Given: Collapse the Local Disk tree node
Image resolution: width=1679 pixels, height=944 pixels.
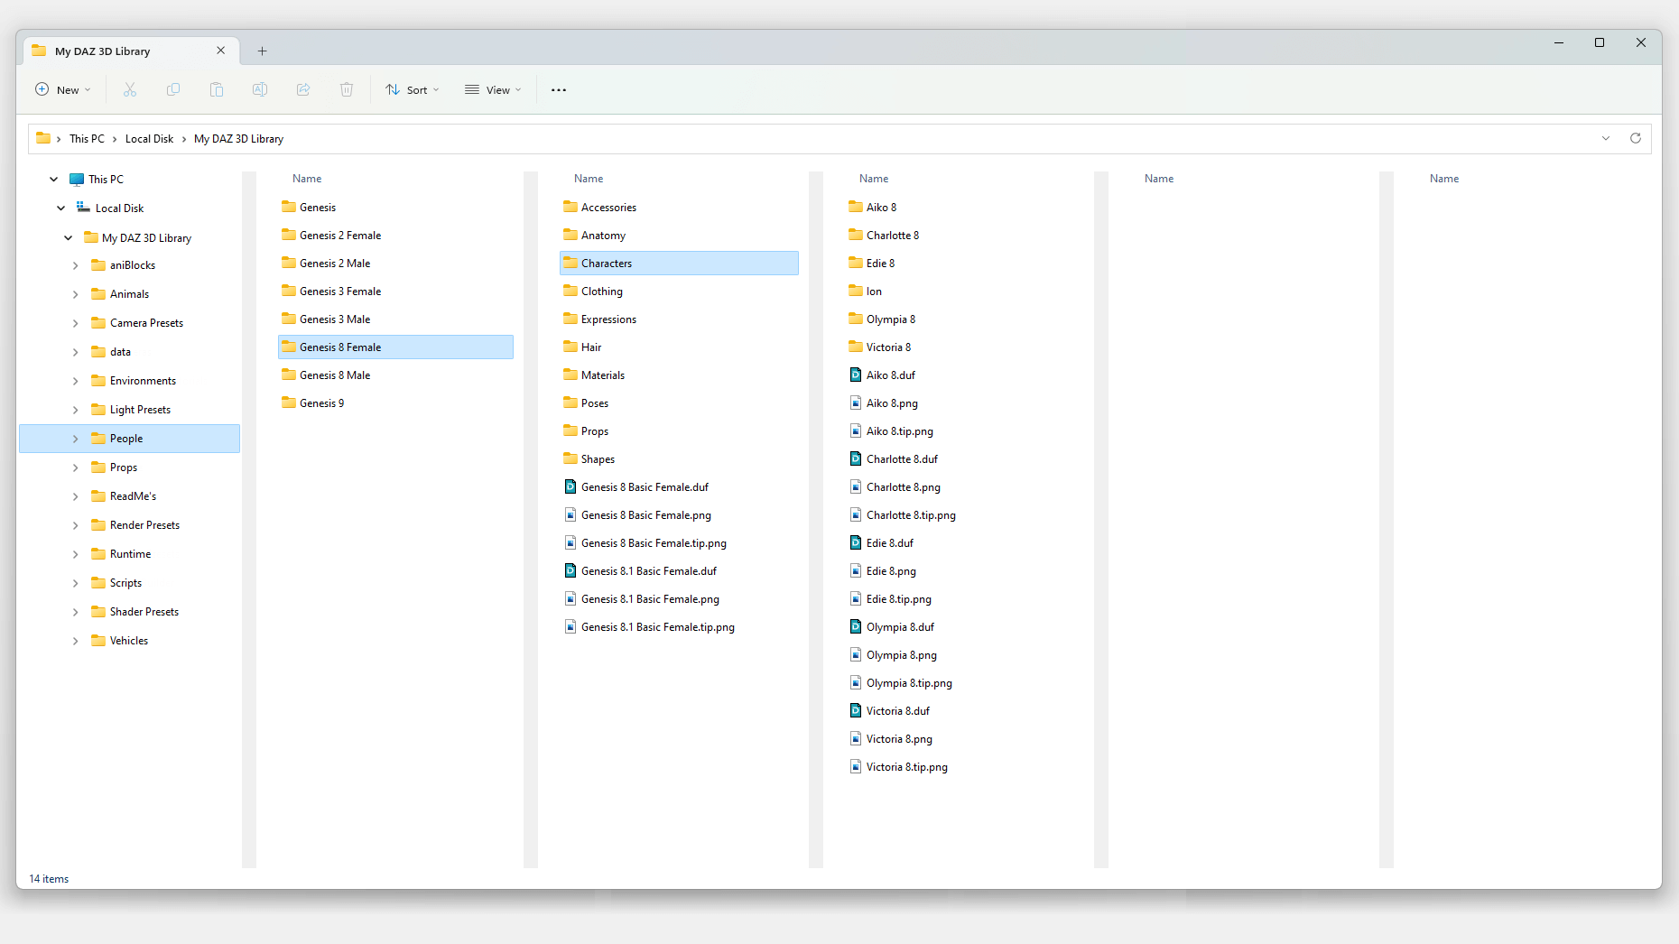Looking at the screenshot, I should tap(61, 208).
